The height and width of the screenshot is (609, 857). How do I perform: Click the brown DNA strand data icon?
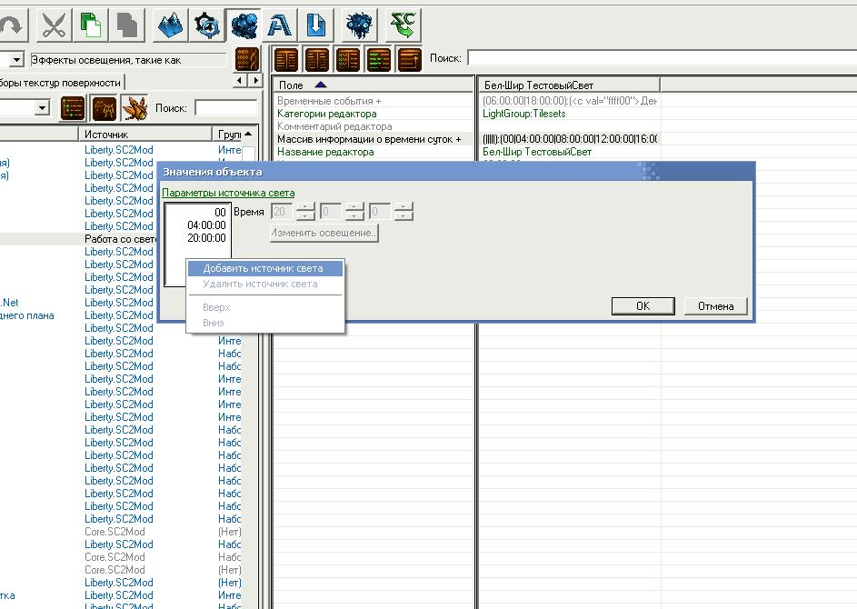(x=247, y=59)
